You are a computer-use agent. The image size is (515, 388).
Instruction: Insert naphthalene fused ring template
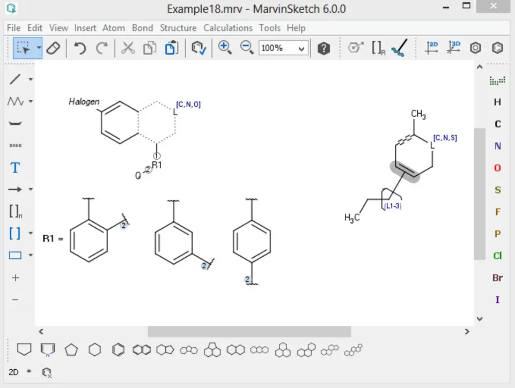(142, 350)
